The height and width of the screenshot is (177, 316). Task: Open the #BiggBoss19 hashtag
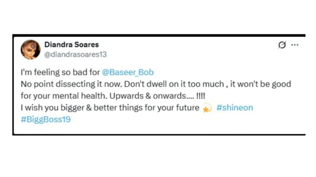coord(46,120)
